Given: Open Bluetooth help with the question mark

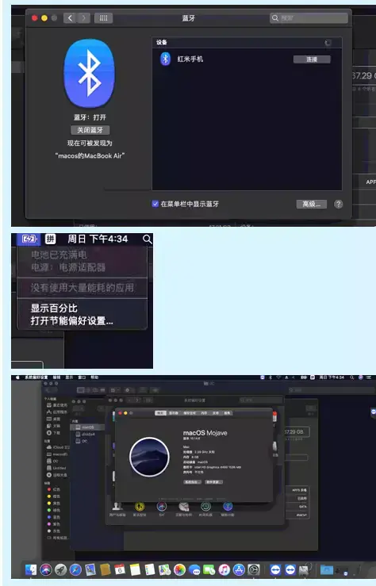Looking at the screenshot, I should (x=338, y=204).
